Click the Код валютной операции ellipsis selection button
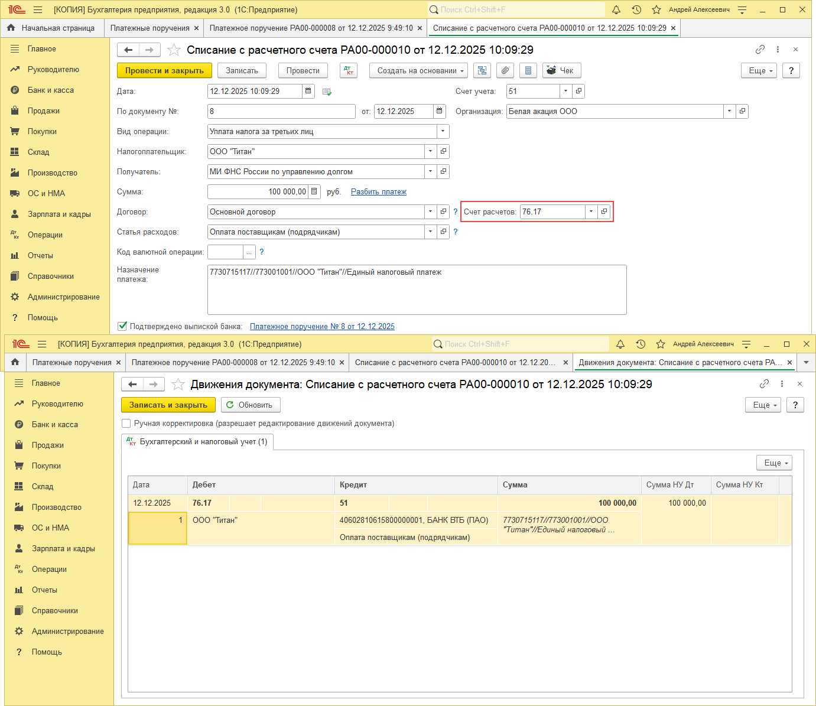Screen dimensions: 816x706 tap(249, 252)
